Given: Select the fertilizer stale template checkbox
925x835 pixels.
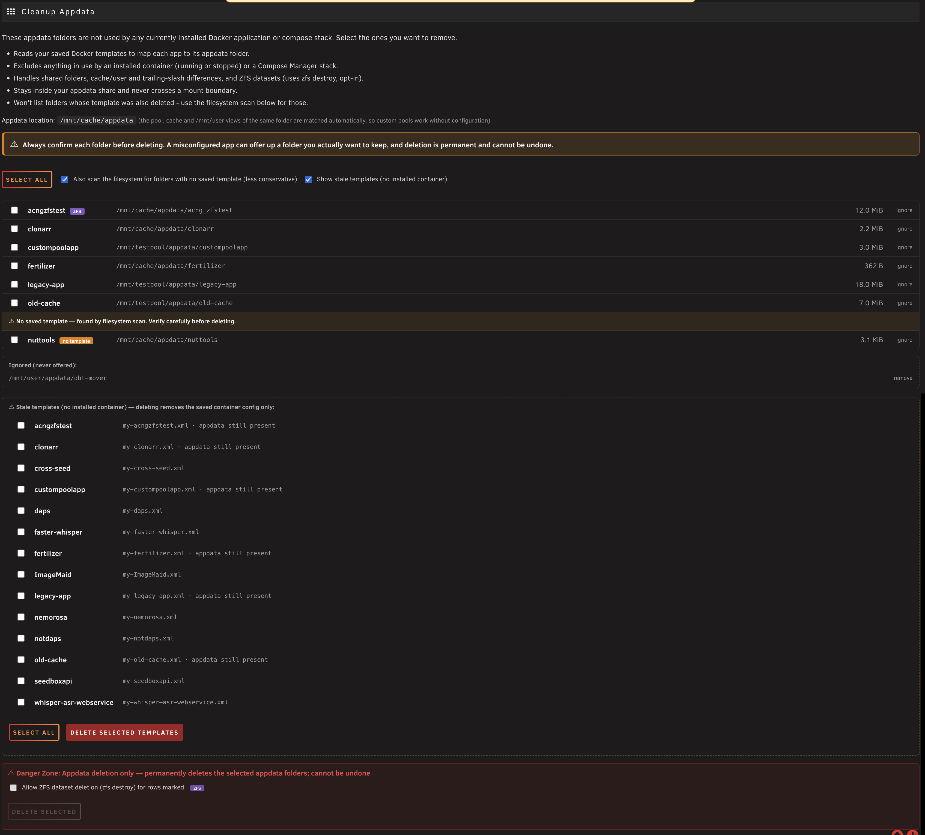Looking at the screenshot, I should click(x=21, y=553).
